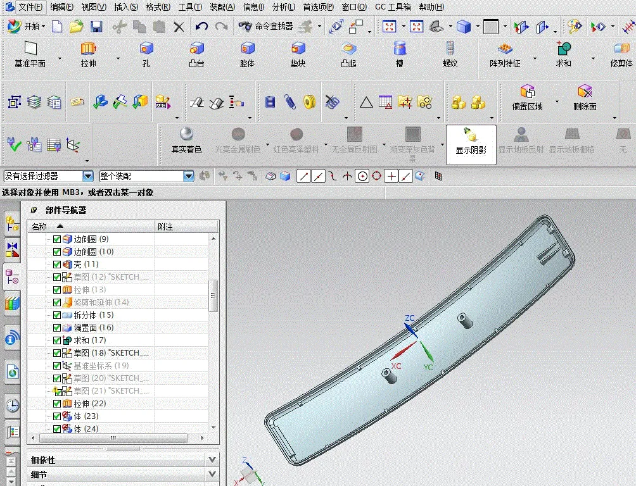Click the Open folder icon
636x486 pixels.
pyautogui.click(x=76, y=27)
